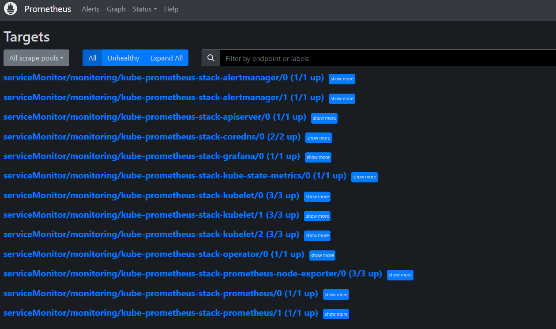Expand node-exporter/0 with show more
This screenshot has height=329, width=556.
pyautogui.click(x=400, y=275)
